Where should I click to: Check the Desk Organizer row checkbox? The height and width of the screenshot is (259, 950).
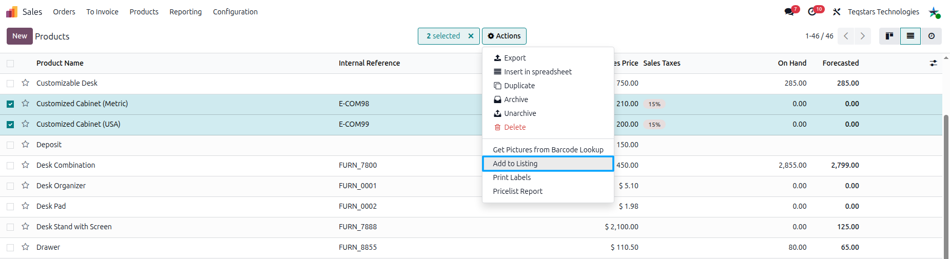click(x=10, y=186)
